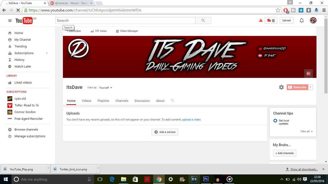Open Photoshop from the taskbar
Image resolution: width=328 pixels, height=184 pixels.
coord(206,179)
